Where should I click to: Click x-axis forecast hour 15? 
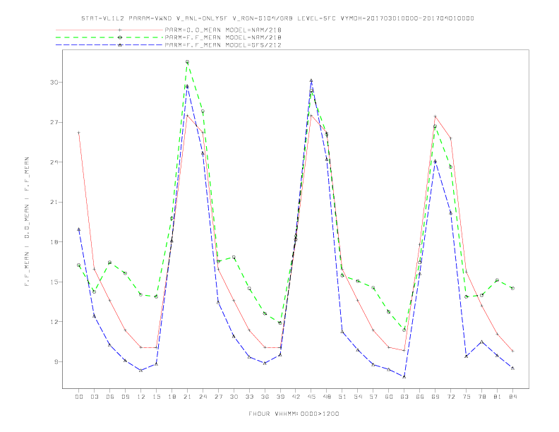156,397
